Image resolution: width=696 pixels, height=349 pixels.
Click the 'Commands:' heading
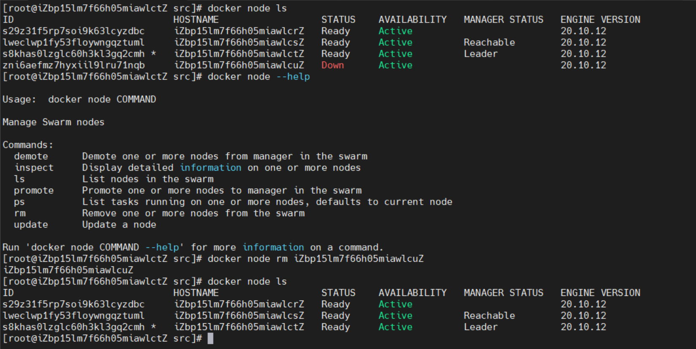(28, 145)
